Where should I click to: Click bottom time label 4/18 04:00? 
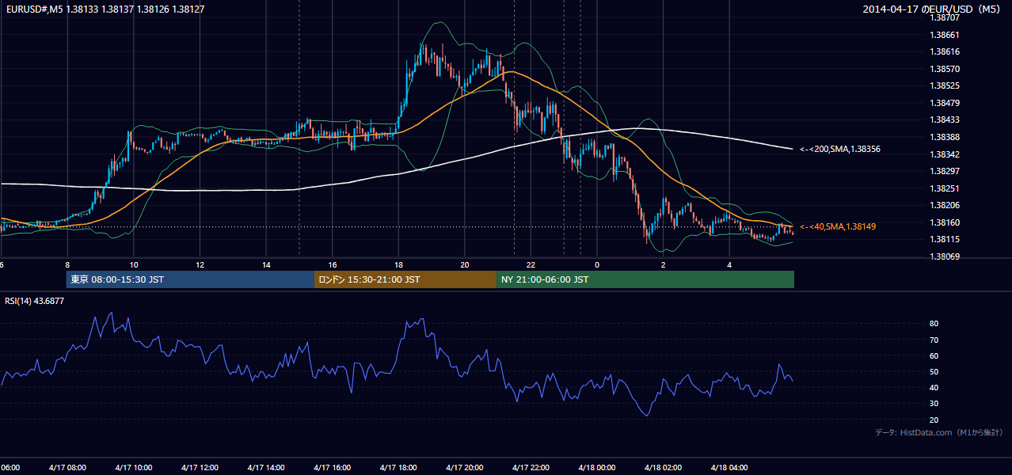729,467
